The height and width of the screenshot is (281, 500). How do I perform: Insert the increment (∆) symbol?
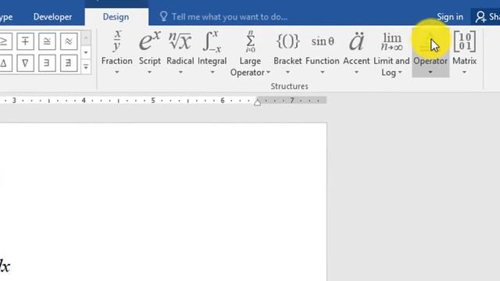click(x=5, y=63)
